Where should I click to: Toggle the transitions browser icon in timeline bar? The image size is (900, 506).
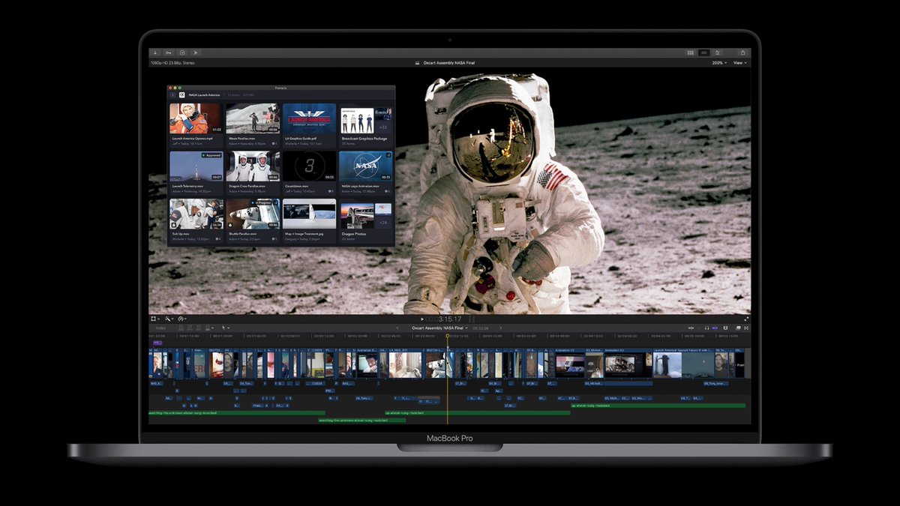[x=745, y=328]
